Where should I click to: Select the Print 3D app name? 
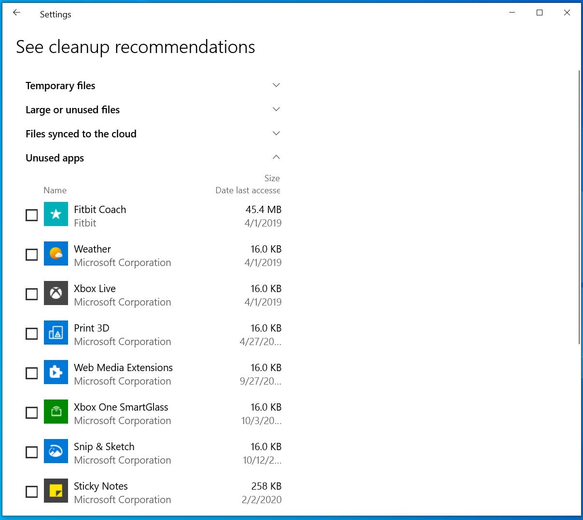pos(92,328)
